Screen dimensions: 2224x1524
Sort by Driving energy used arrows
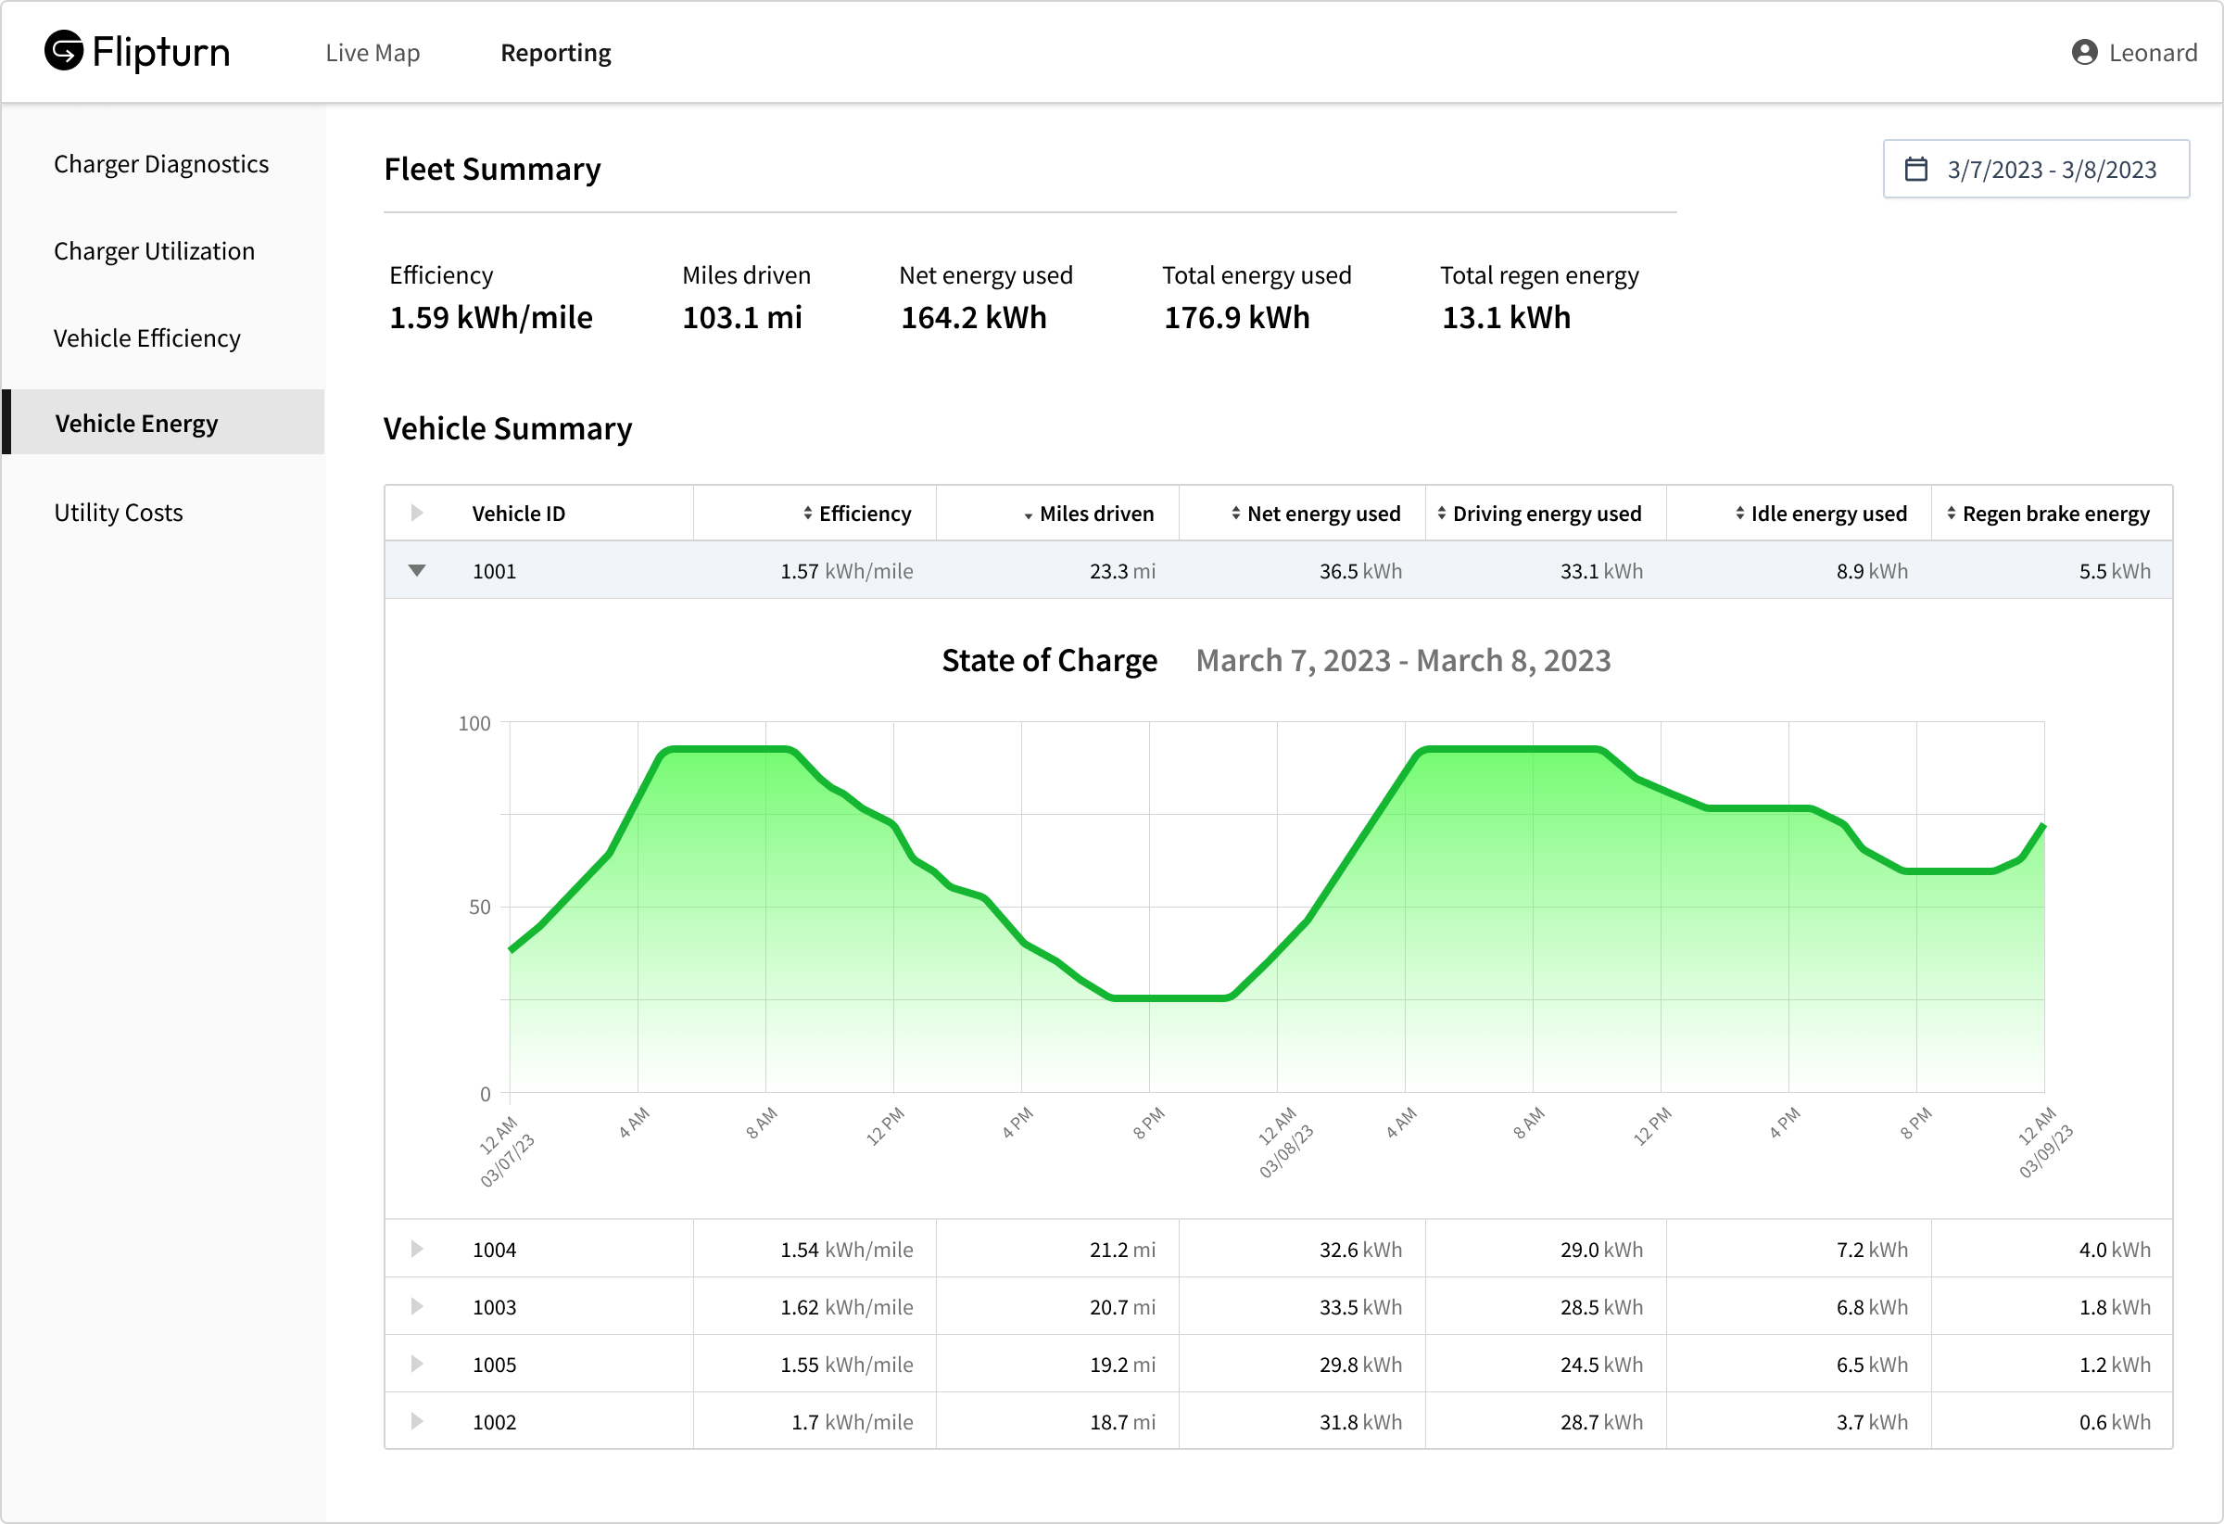[x=1441, y=514]
